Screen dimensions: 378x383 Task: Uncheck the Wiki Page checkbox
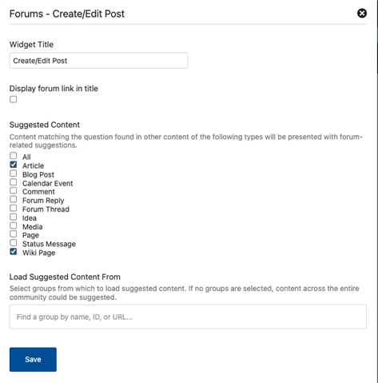click(x=14, y=251)
